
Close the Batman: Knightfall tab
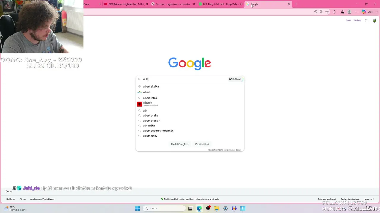point(147,4)
